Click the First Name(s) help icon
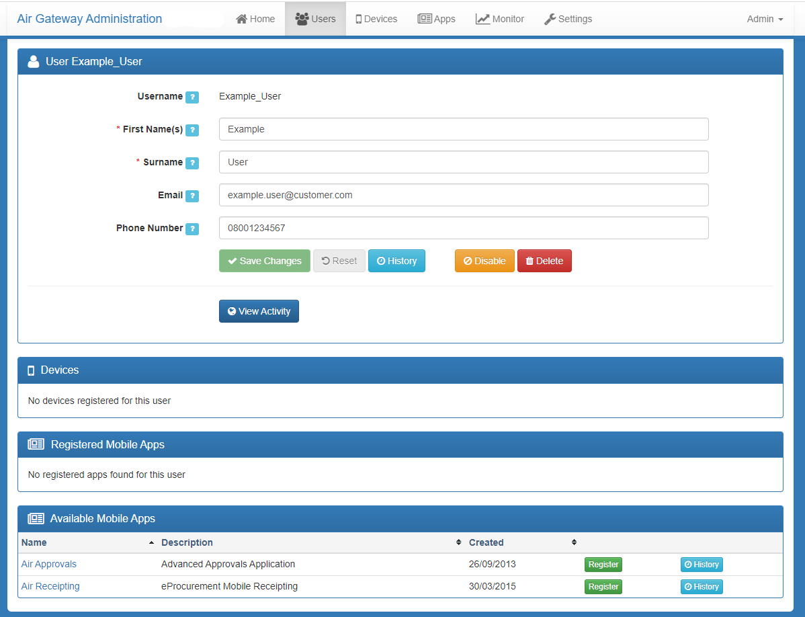Screen dimensions: 805x617 pos(192,130)
